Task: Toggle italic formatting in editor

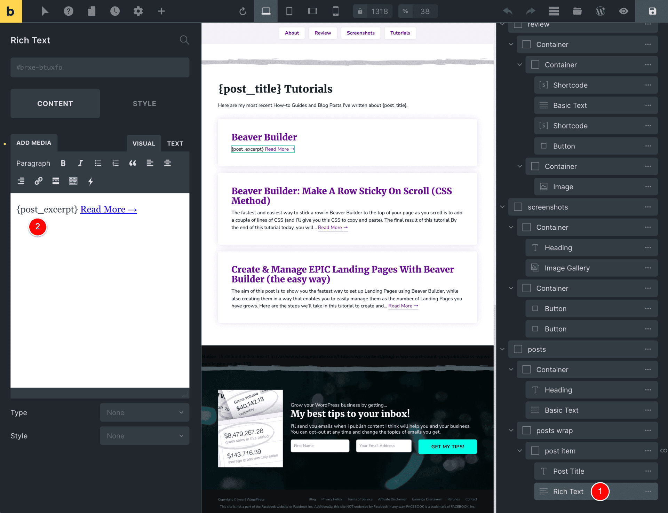Action: tap(80, 163)
